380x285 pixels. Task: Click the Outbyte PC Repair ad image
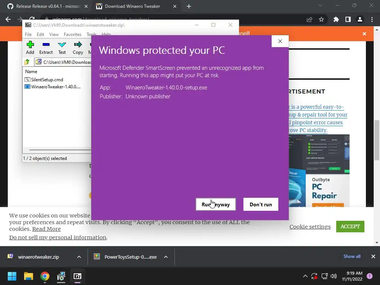click(x=319, y=171)
